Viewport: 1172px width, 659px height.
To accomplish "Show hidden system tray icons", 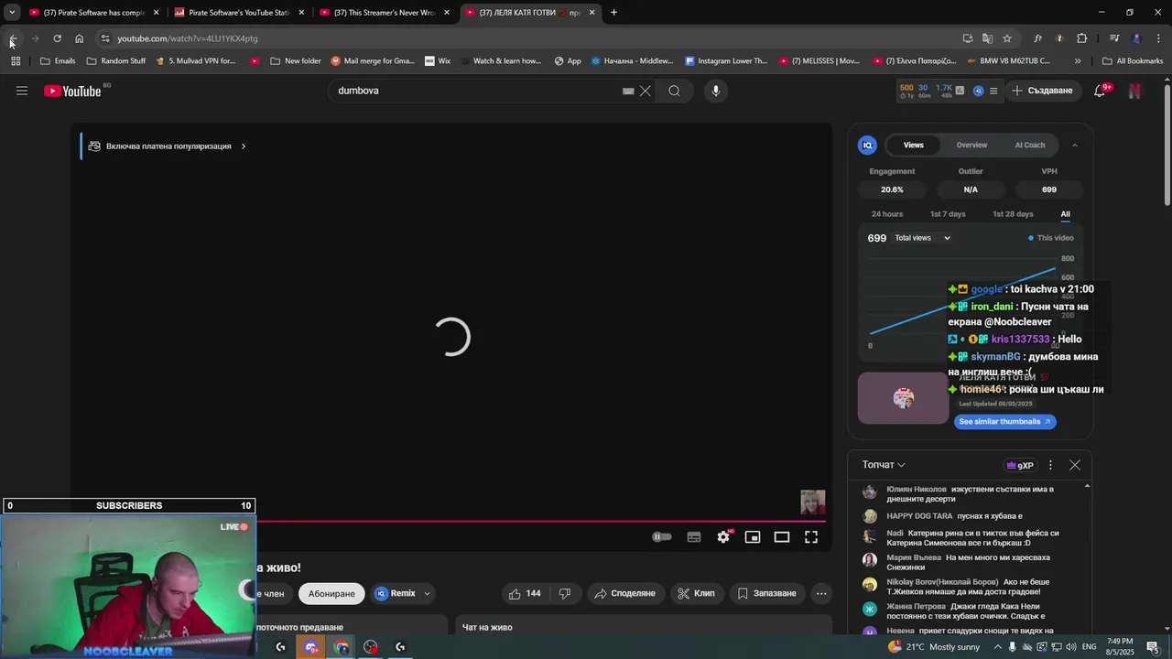I will point(998,647).
